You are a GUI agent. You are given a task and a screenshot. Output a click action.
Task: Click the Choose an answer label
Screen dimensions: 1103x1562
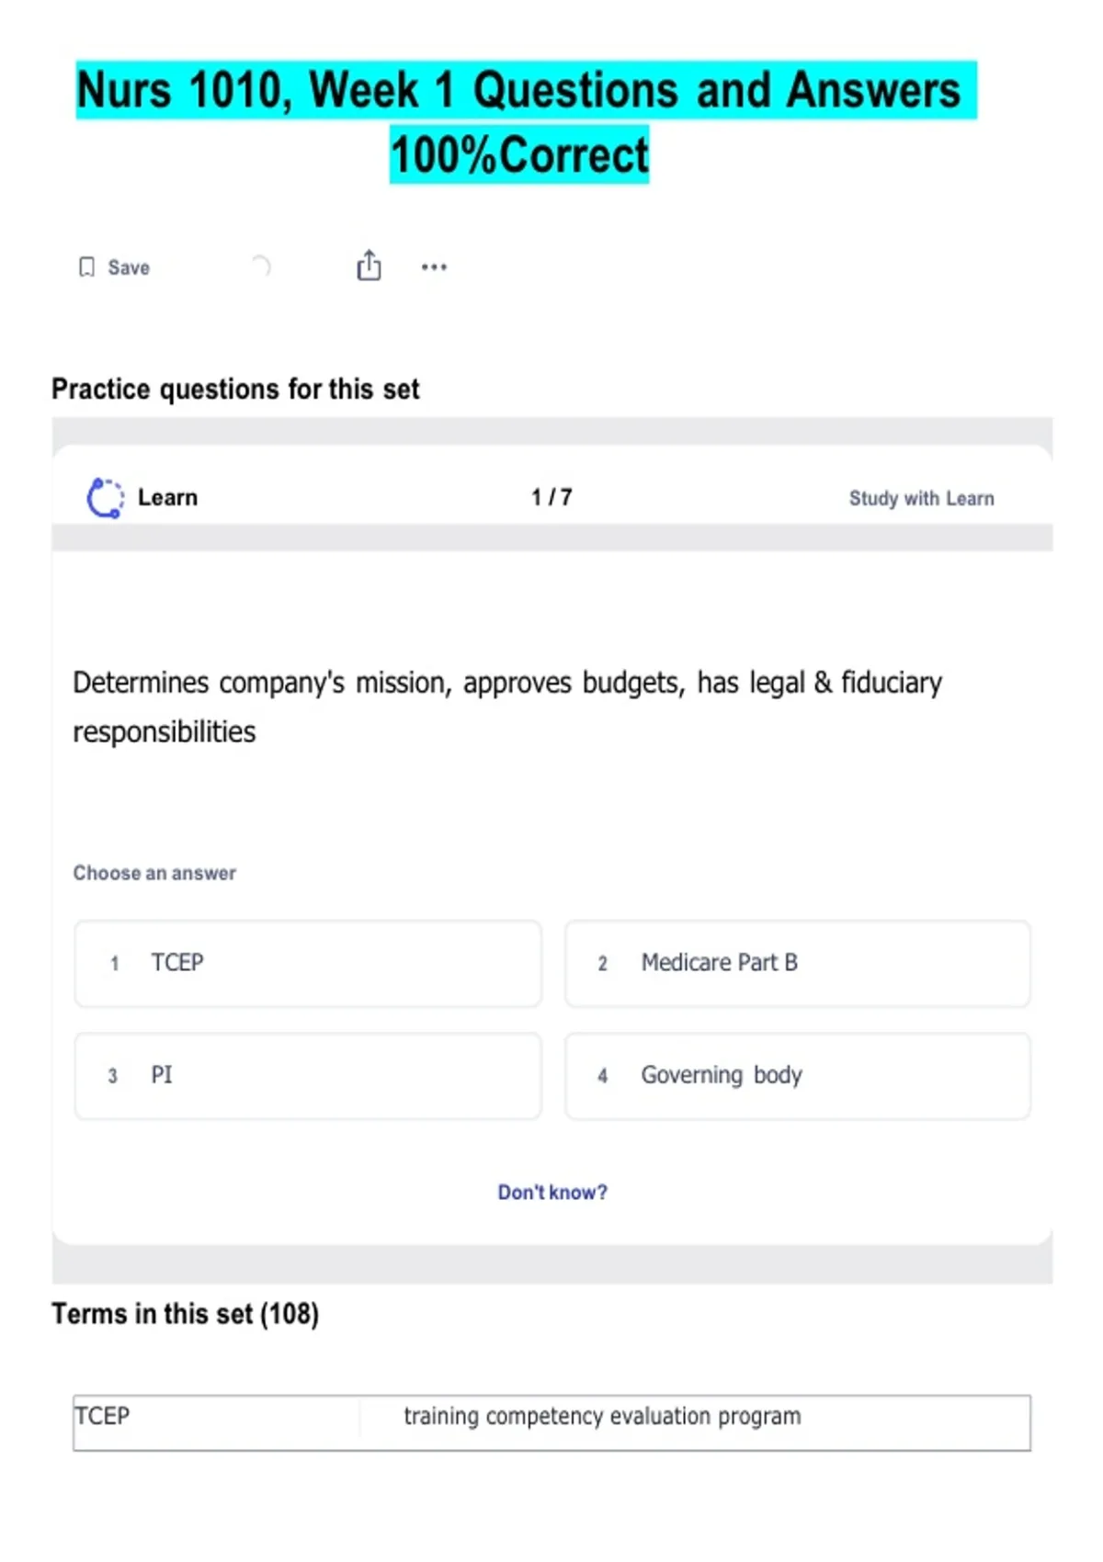pyautogui.click(x=154, y=874)
